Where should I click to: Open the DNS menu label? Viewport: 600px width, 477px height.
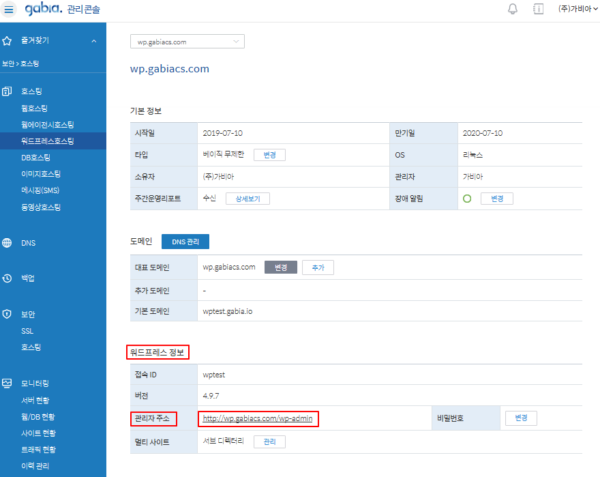tap(29, 243)
